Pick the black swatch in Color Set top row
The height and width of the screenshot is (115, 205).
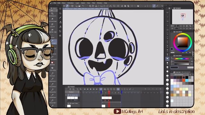click(187, 77)
